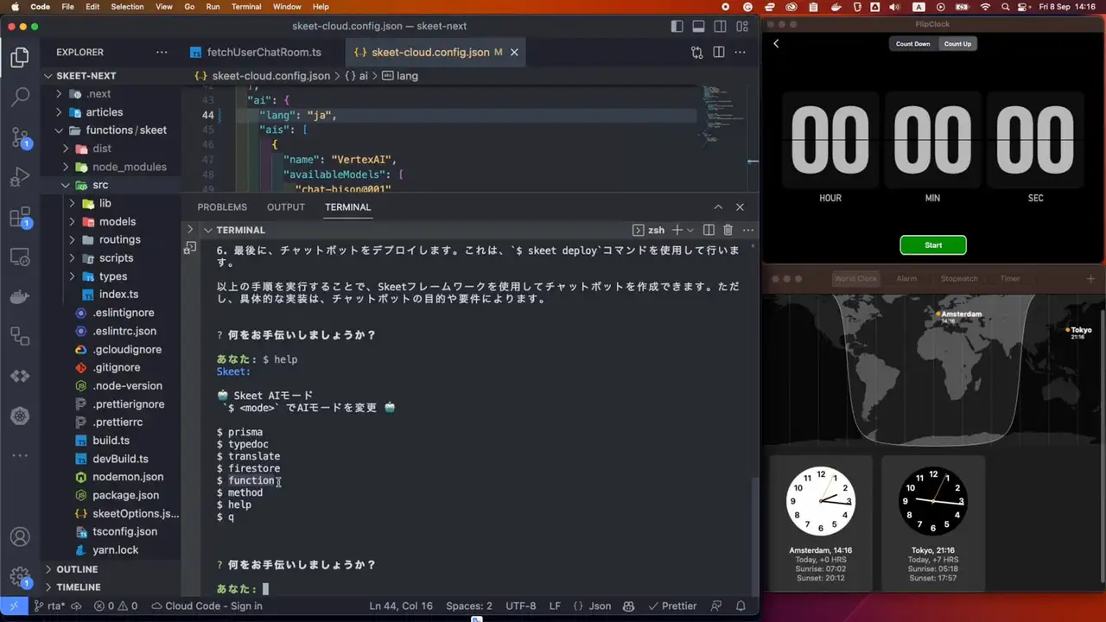Screen dimensions: 1106x622
Task: Open the Source Control view
Action: (x=20, y=136)
